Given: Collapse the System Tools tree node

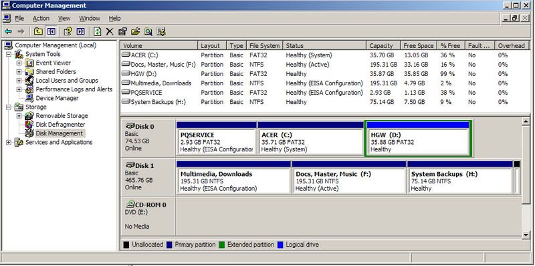Looking at the screenshot, I should pyautogui.click(x=9, y=54).
